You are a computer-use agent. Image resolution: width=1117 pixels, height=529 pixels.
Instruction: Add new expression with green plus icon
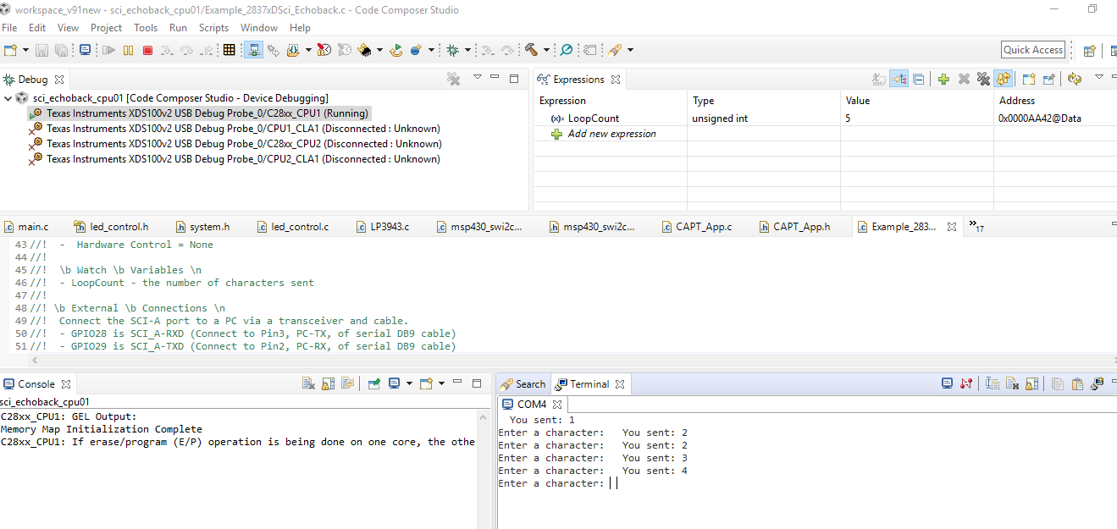tap(943, 80)
